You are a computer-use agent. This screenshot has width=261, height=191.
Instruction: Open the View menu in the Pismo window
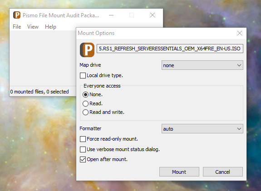[33, 27]
